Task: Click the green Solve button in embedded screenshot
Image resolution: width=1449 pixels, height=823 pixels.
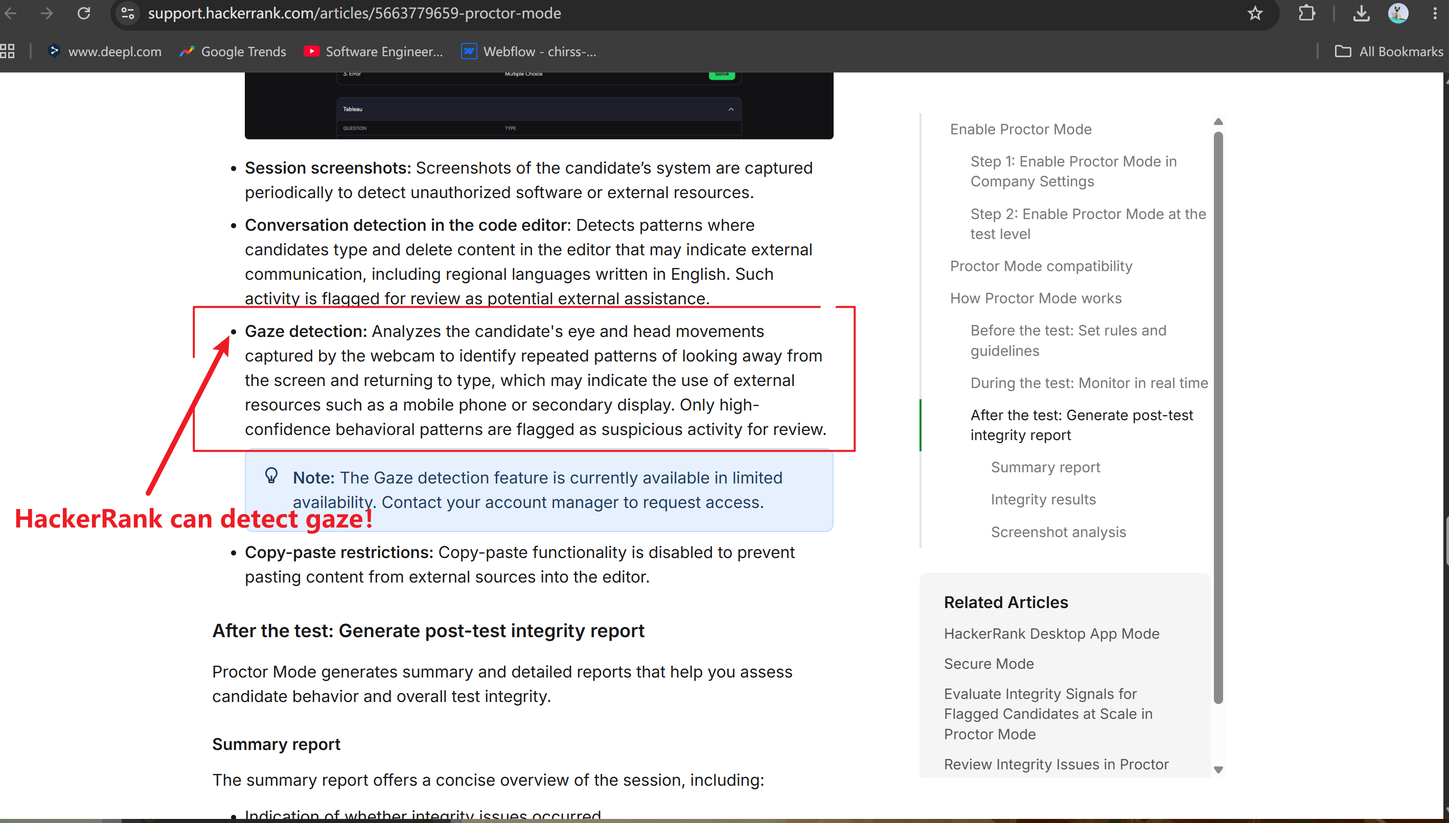Action: (721, 75)
